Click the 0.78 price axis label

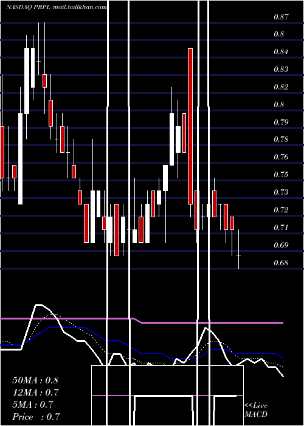coord(281,139)
